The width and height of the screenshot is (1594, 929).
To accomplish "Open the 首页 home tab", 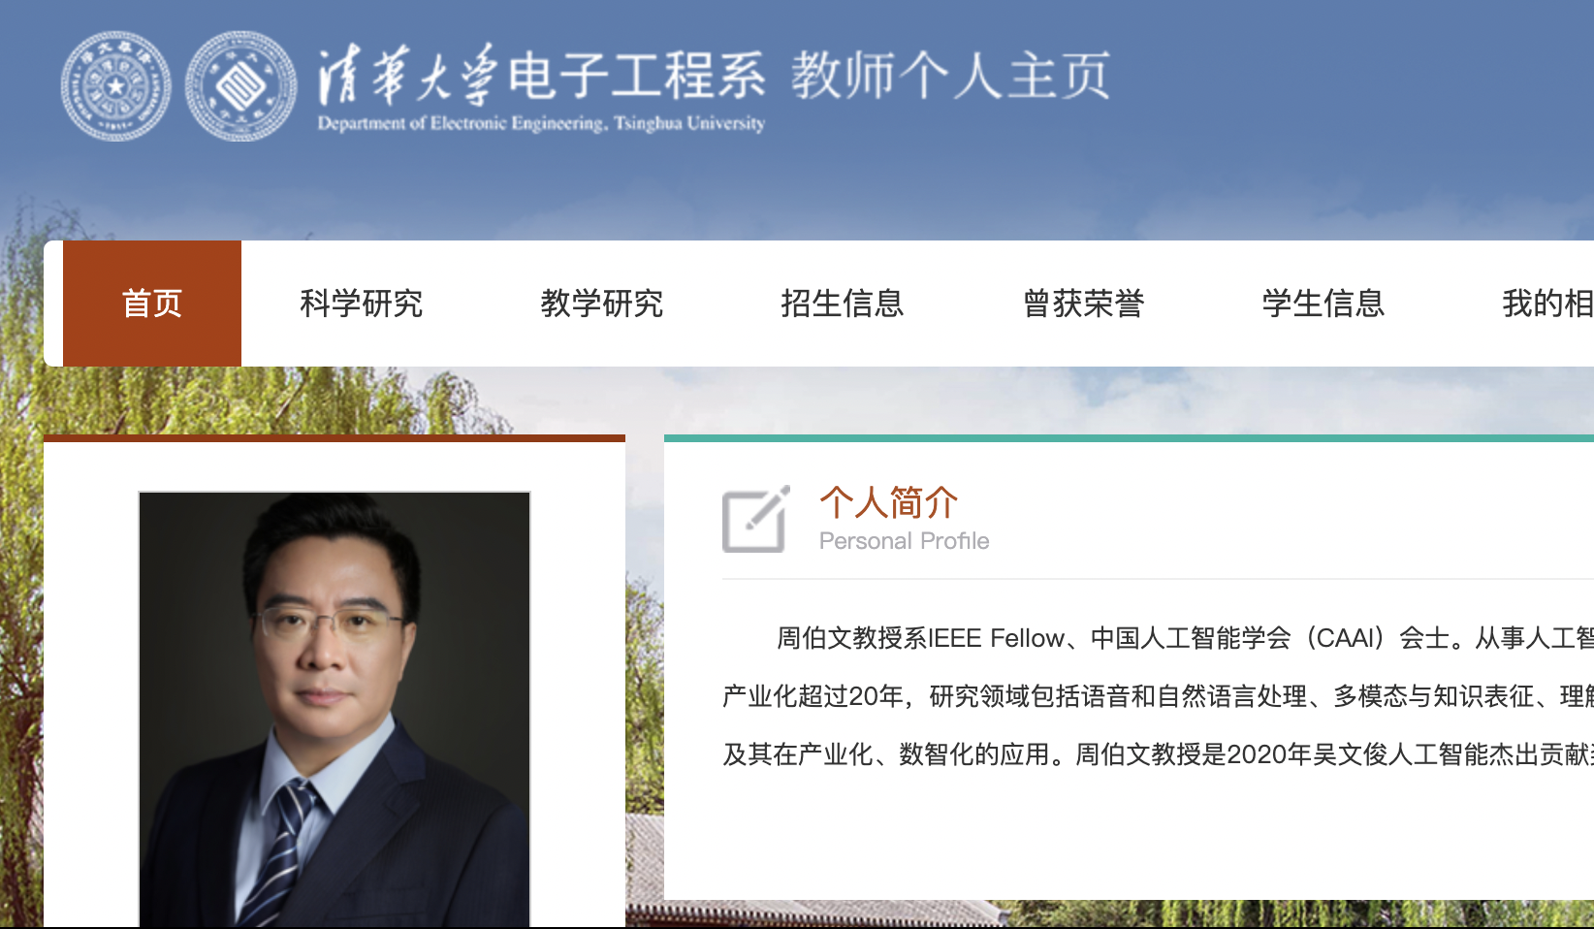I will tap(152, 304).
